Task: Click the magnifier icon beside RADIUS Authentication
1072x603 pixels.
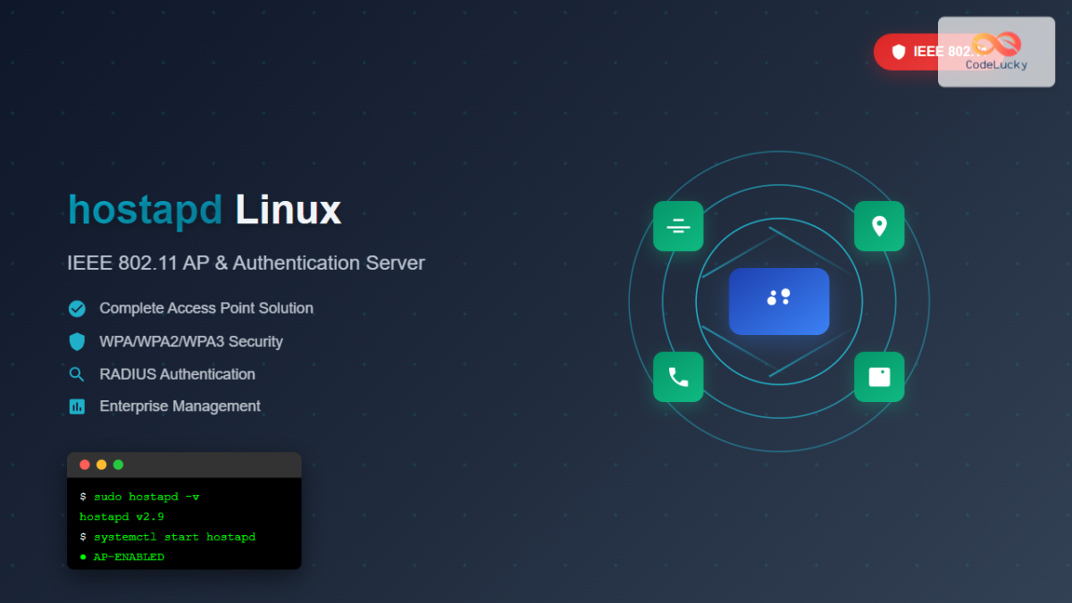Action: pos(76,373)
